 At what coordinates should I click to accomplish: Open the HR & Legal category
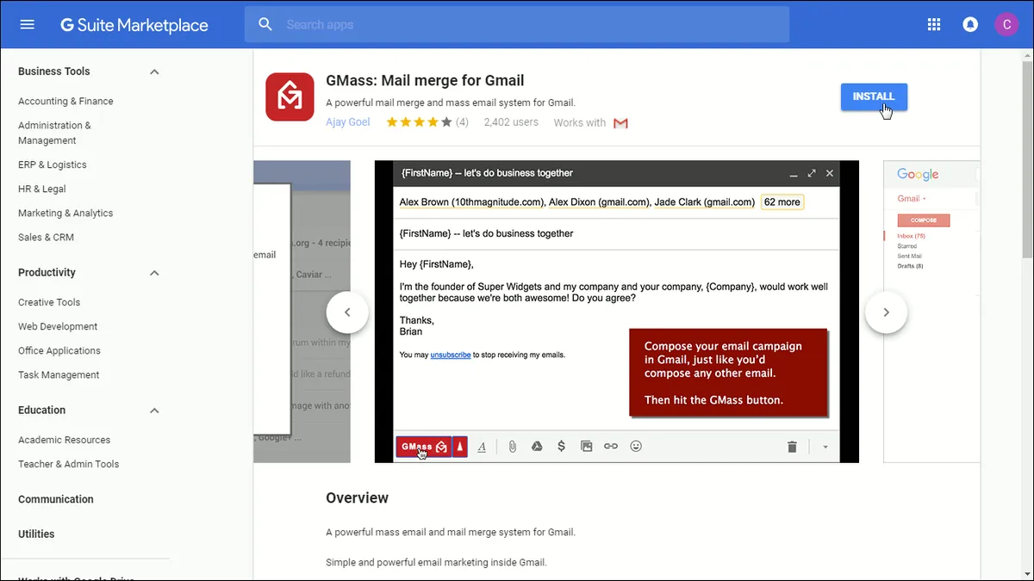click(x=42, y=189)
